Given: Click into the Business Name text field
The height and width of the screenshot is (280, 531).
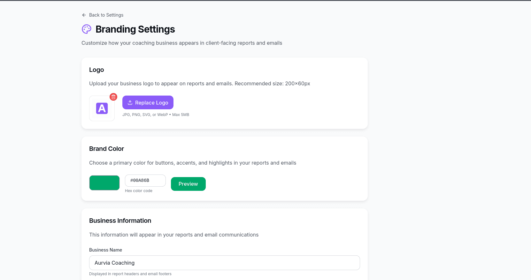Looking at the screenshot, I should click(224, 263).
